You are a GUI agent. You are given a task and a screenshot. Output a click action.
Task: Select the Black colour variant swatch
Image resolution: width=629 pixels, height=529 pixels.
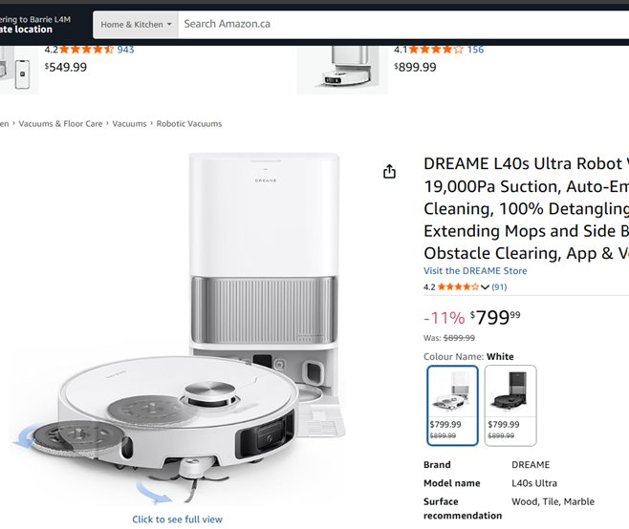tap(510, 405)
